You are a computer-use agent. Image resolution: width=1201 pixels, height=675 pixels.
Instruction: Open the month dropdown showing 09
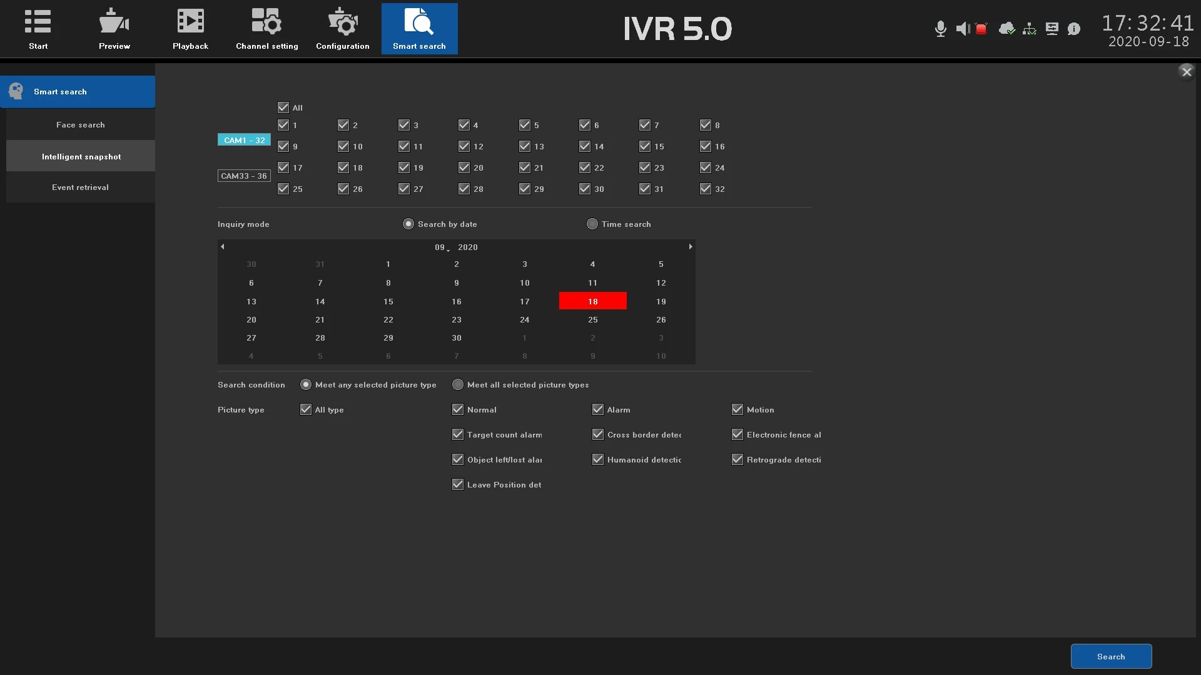coord(442,247)
